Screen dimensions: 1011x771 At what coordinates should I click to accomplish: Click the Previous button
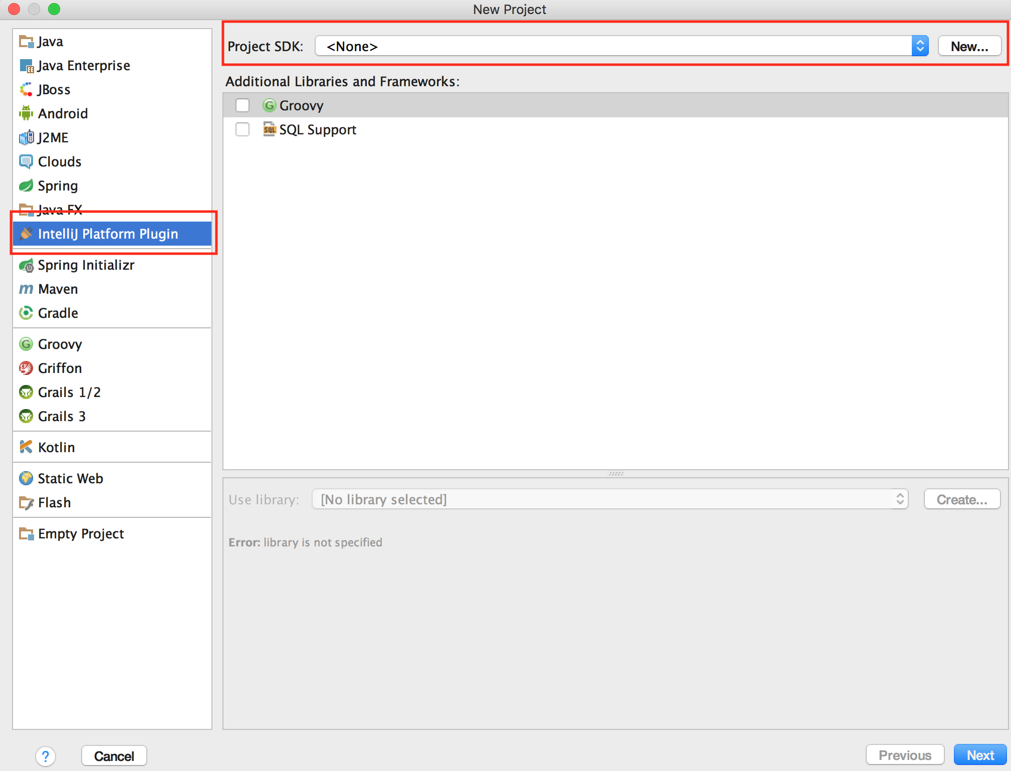click(905, 755)
